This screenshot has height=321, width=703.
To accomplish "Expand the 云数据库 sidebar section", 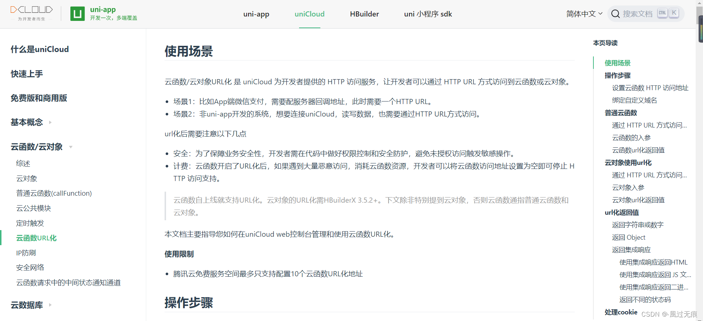I will click(x=31, y=305).
